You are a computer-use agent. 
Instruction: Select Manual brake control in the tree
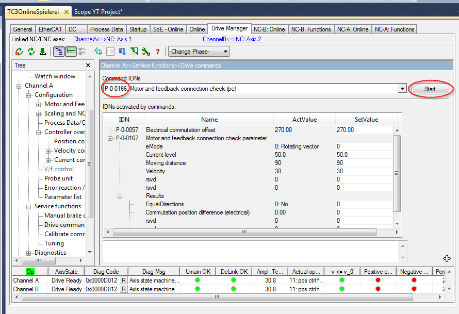[x=64, y=216]
